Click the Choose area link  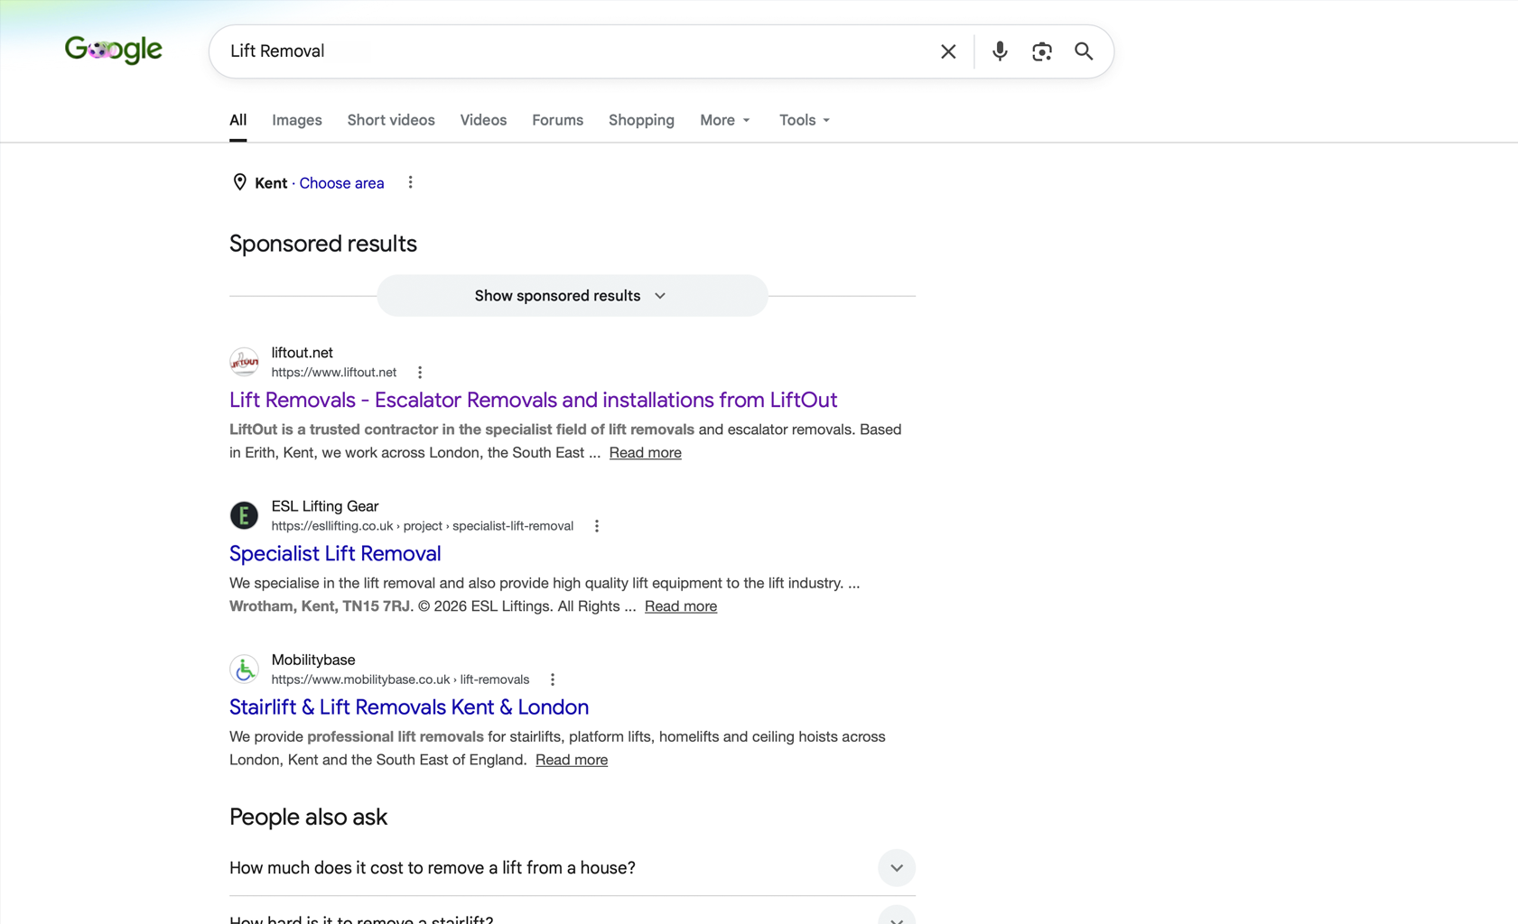click(341, 183)
